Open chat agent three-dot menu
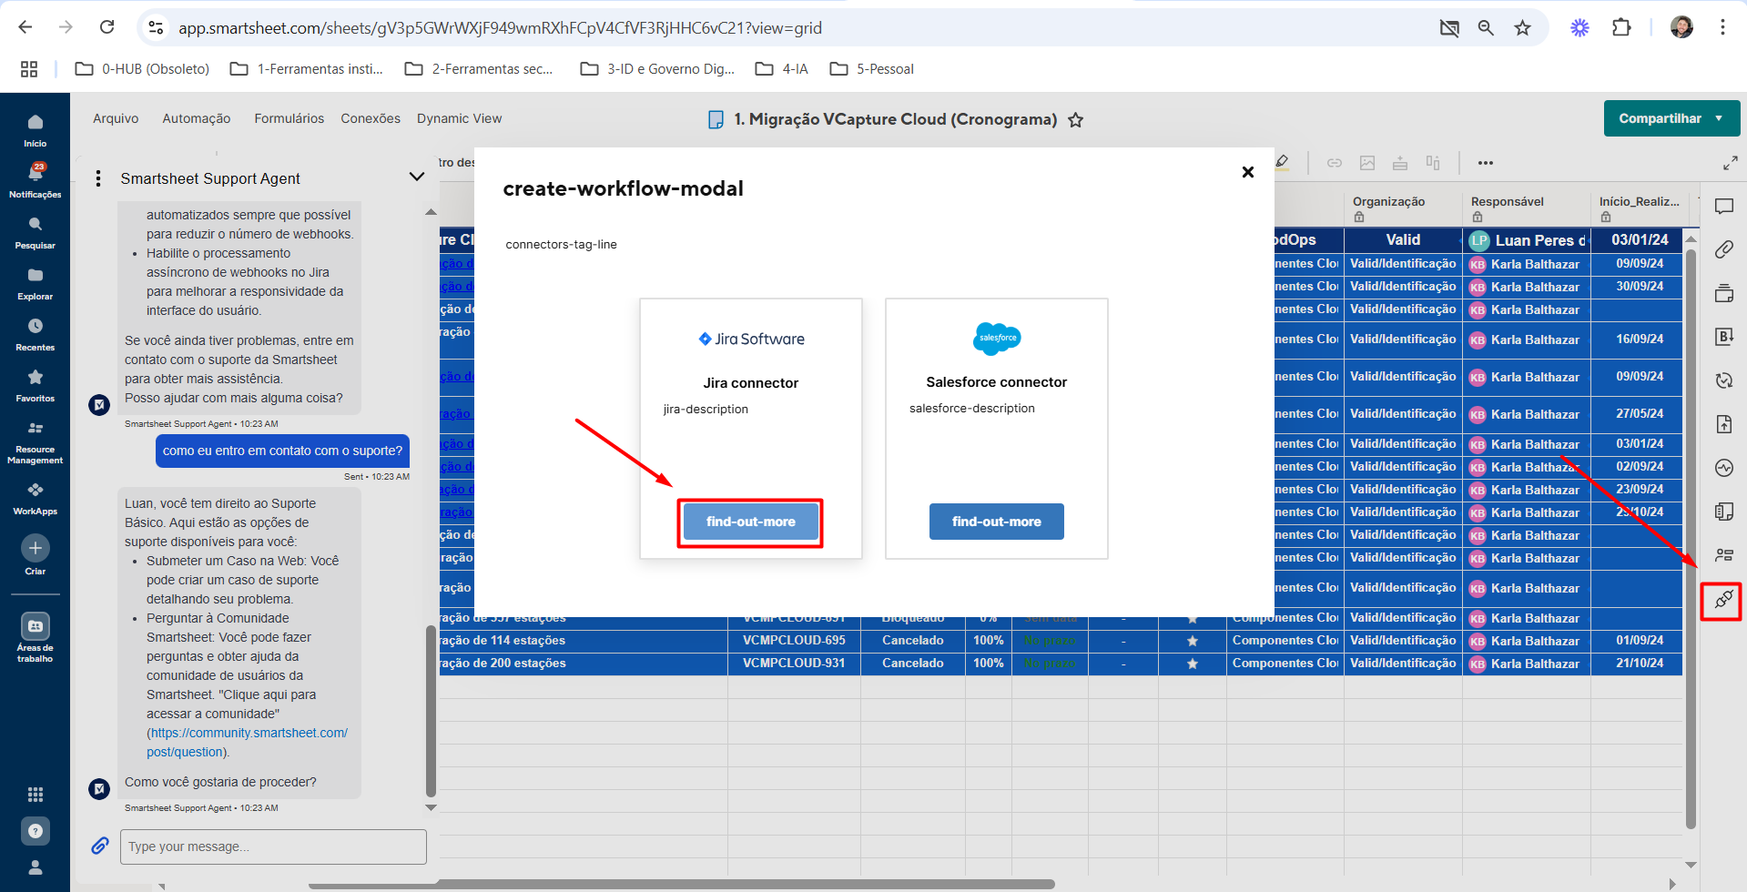The width and height of the screenshot is (1747, 892). (x=98, y=178)
